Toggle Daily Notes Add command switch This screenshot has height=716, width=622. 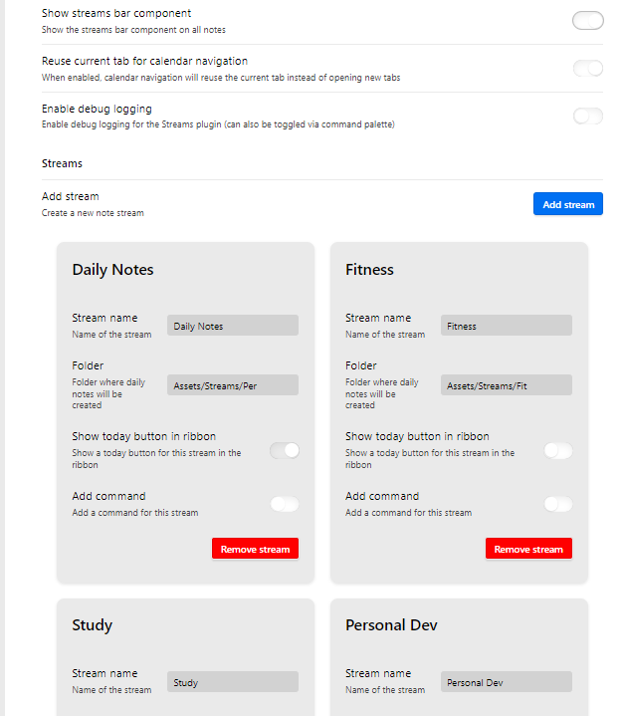pyautogui.click(x=285, y=504)
